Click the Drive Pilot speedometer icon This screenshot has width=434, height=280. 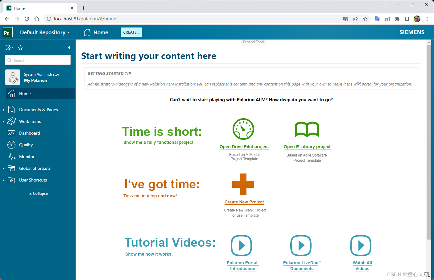(243, 129)
